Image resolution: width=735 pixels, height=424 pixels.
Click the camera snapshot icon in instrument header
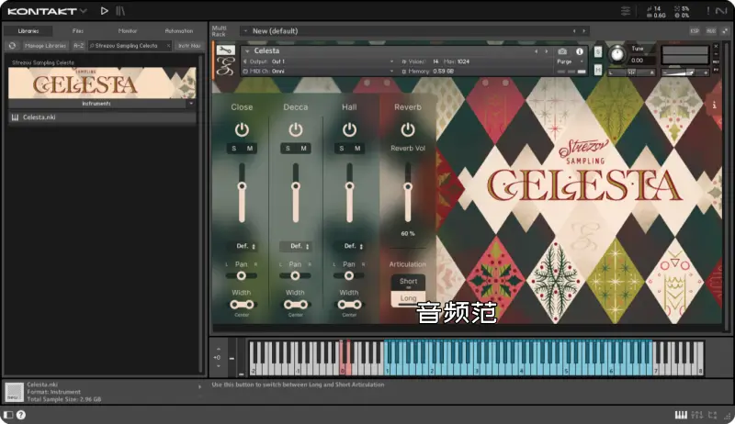point(562,51)
